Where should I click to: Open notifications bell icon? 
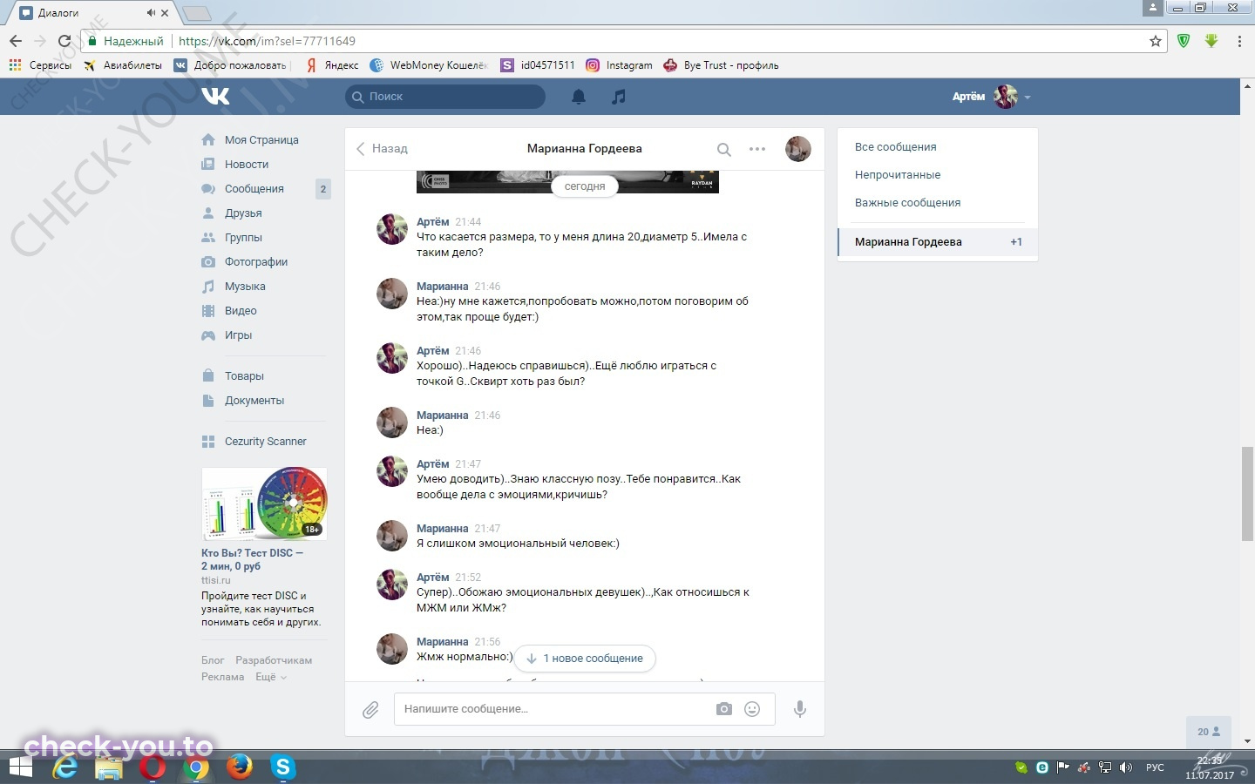point(579,97)
